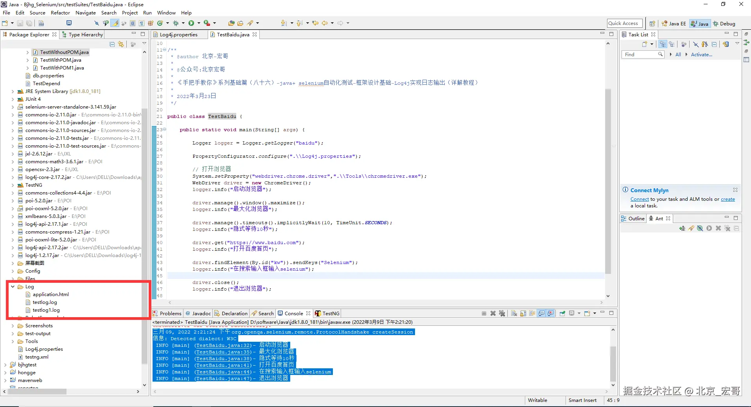Click the New Task icon in Task List

click(644, 44)
